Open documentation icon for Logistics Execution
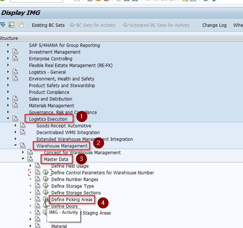The image size is (243, 228). point(15,119)
